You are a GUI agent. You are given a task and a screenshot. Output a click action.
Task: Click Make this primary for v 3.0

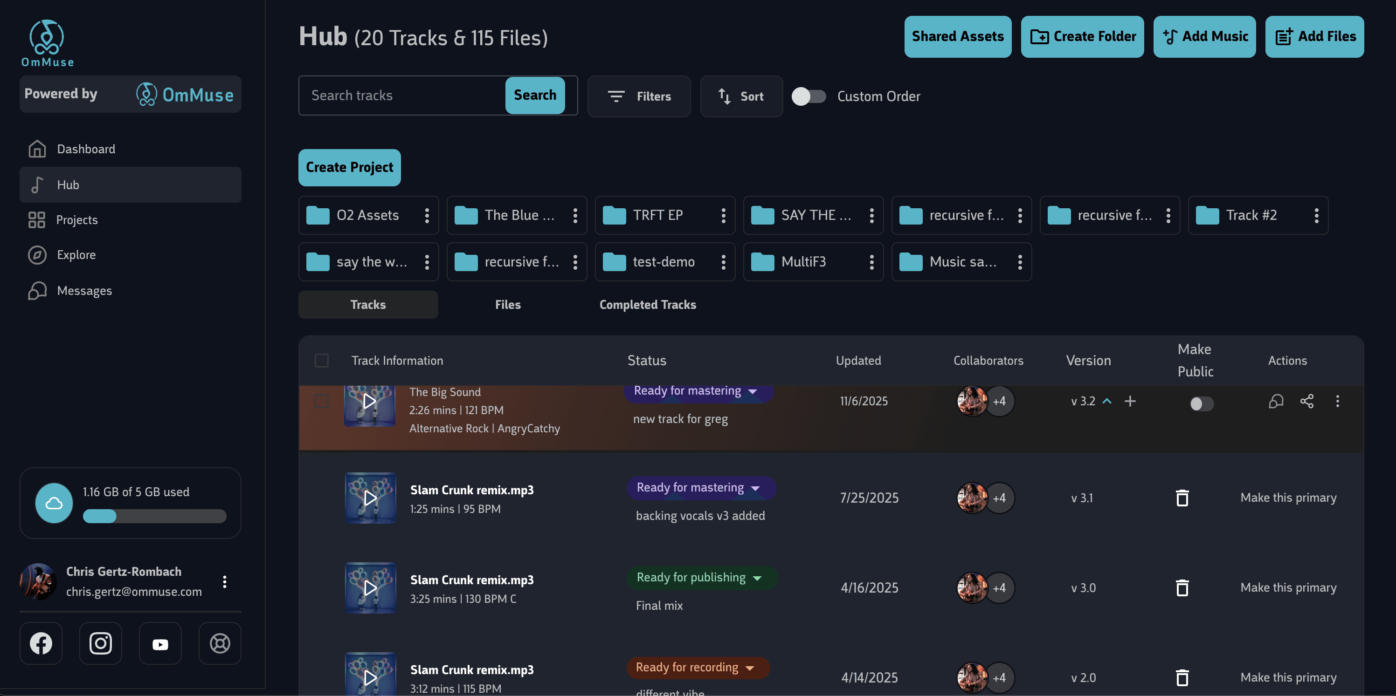(x=1288, y=587)
